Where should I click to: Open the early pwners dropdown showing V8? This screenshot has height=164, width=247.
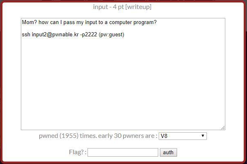(182, 136)
